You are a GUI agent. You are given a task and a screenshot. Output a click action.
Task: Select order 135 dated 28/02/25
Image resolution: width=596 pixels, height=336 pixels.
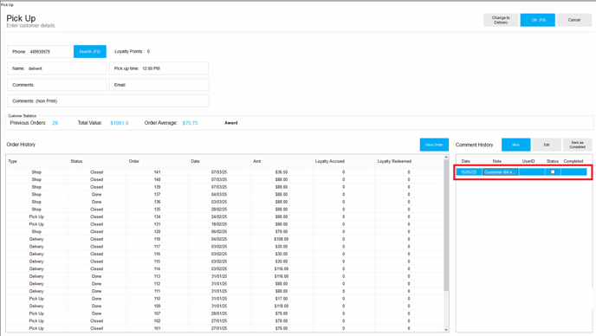click(x=224, y=210)
